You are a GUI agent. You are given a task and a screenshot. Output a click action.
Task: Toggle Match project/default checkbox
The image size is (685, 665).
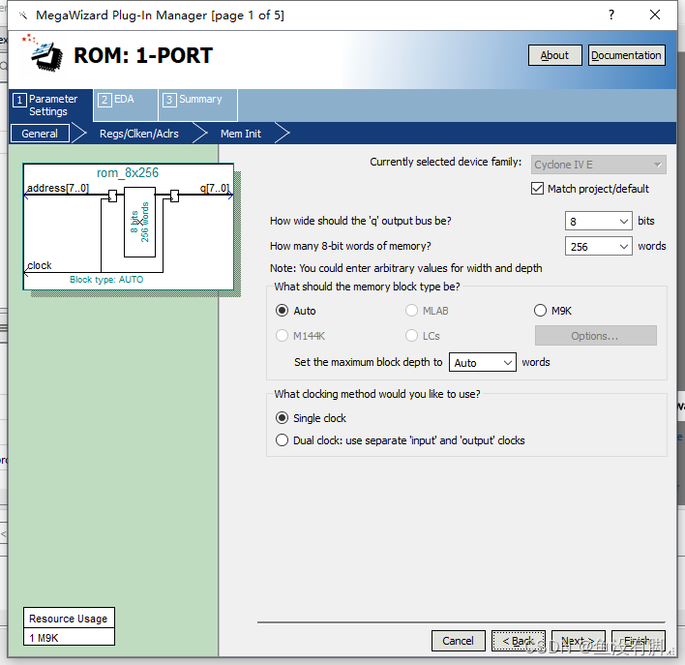(537, 189)
